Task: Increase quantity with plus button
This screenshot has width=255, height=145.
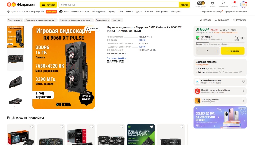Action: 217,51
